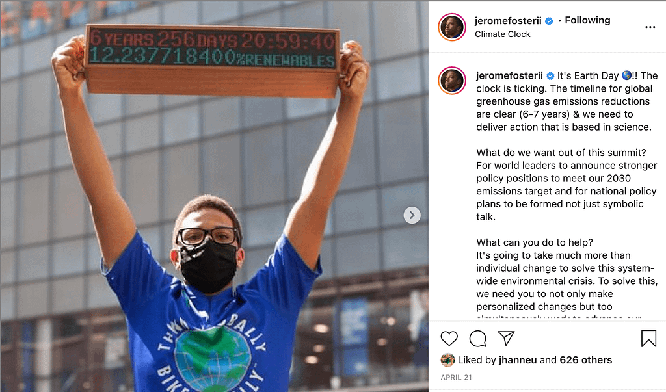View the 626 others who liked
Image resolution: width=666 pixels, height=392 pixels.
586,360
